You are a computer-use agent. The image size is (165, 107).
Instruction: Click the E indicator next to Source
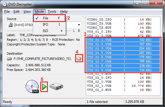pyautogui.click(x=79, y=31)
